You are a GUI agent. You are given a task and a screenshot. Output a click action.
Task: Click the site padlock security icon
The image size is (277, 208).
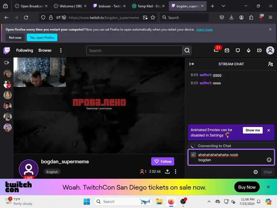(51, 18)
